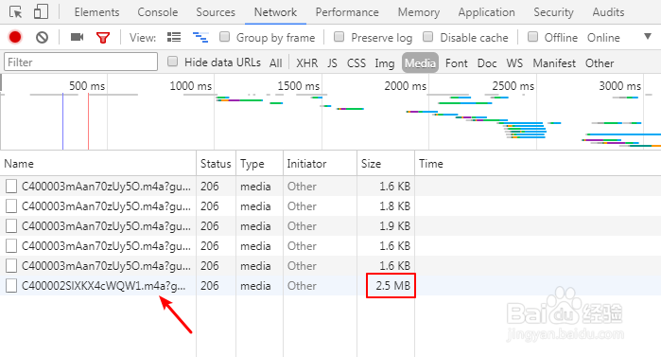Check the Disable cache option
This screenshot has width=661, height=357.
(427, 37)
